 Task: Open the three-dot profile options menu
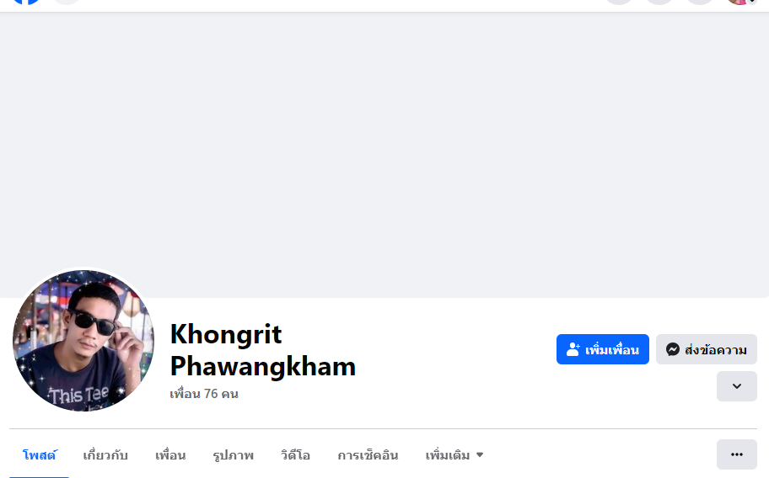(x=737, y=454)
